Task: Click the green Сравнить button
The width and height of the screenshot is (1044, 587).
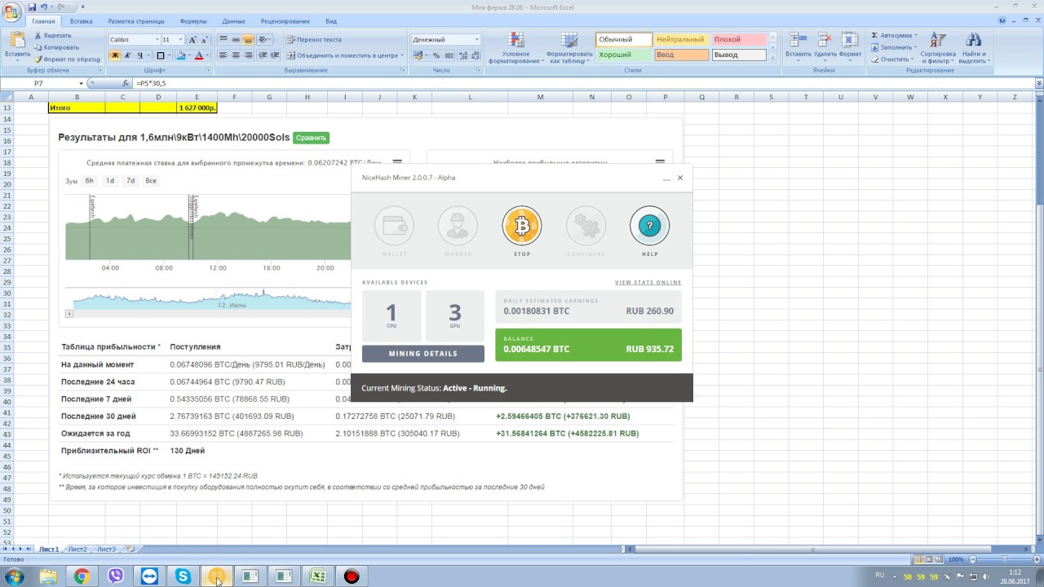Action: 311,138
